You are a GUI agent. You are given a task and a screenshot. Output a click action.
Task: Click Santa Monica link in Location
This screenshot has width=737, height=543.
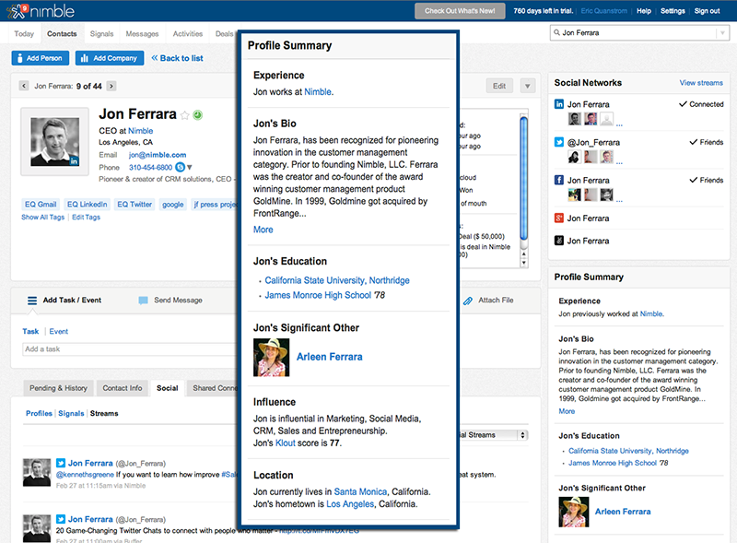point(360,491)
